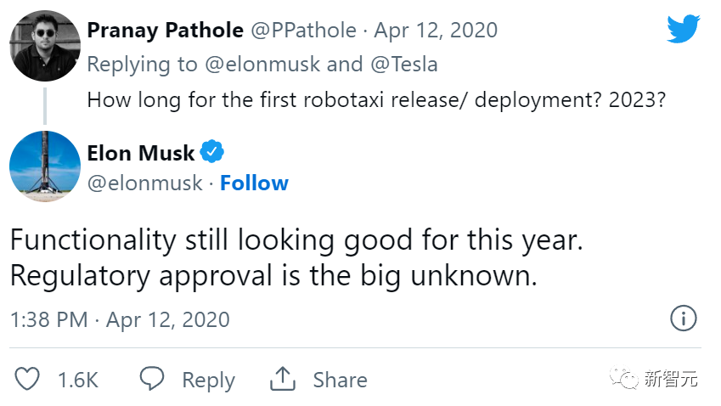
Task: Open Elon Musk's rocket avatar
Action: (44, 166)
